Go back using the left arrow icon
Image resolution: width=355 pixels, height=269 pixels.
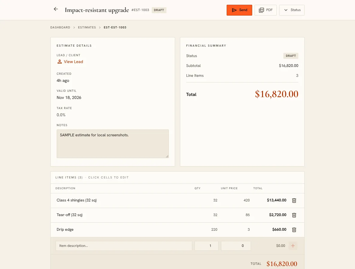pyautogui.click(x=56, y=9)
